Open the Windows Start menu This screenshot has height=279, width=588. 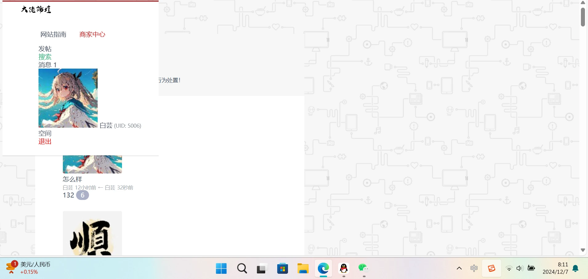pyautogui.click(x=221, y=269)
